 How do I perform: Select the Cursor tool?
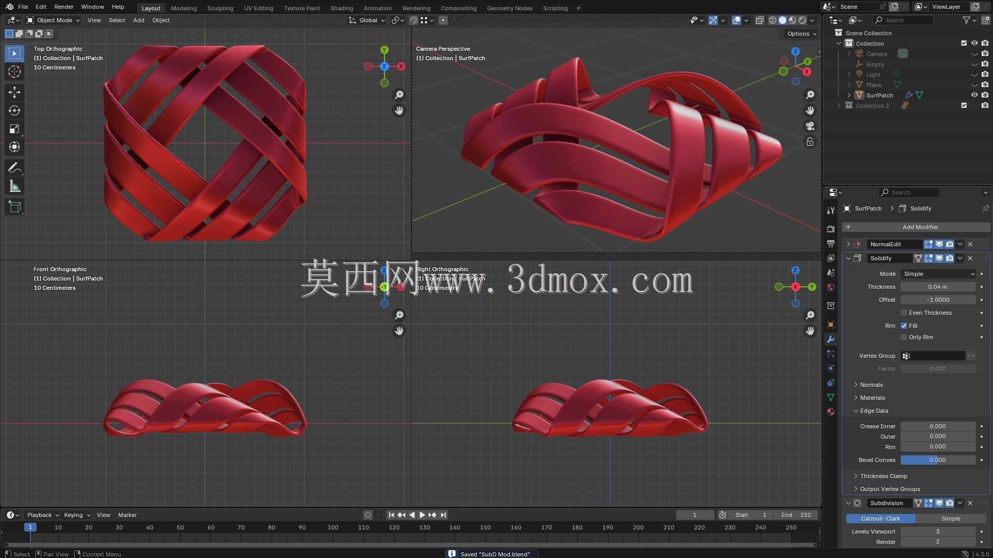[15, 72]
